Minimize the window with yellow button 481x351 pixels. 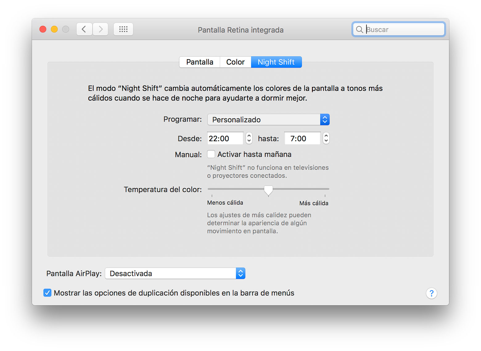[x=54, y=29]
